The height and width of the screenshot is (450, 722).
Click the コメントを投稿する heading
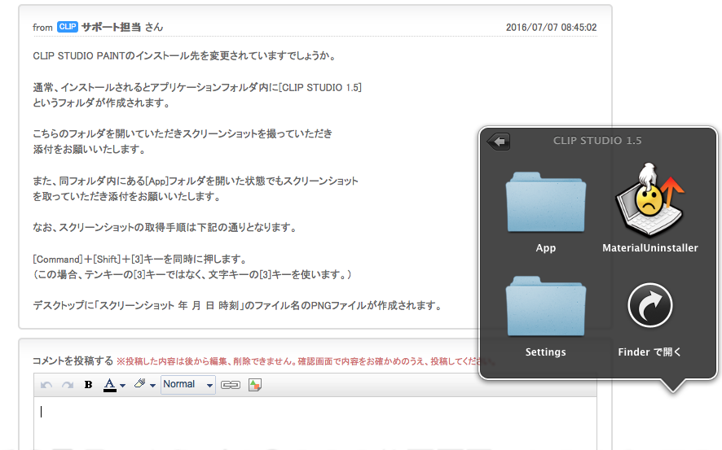pyautogui.click(x=73, y=360)
